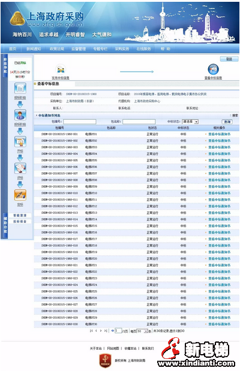Click the 发布中标信息 icon
The image size is (240, 371).
tap(61, 70)
